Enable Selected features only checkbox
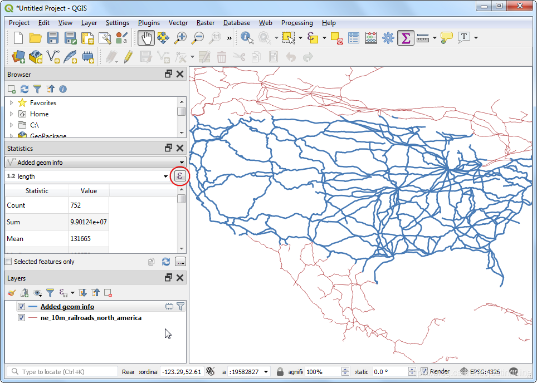Screen dimensions: 537x383 [8, 262]
